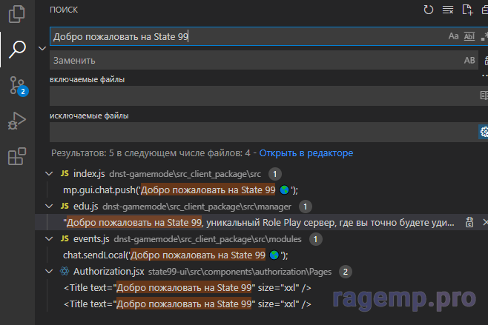The image size is (488, 325).
Task: Collapse the Authorization.jsx results group
Action: click(x=50, y=272)
